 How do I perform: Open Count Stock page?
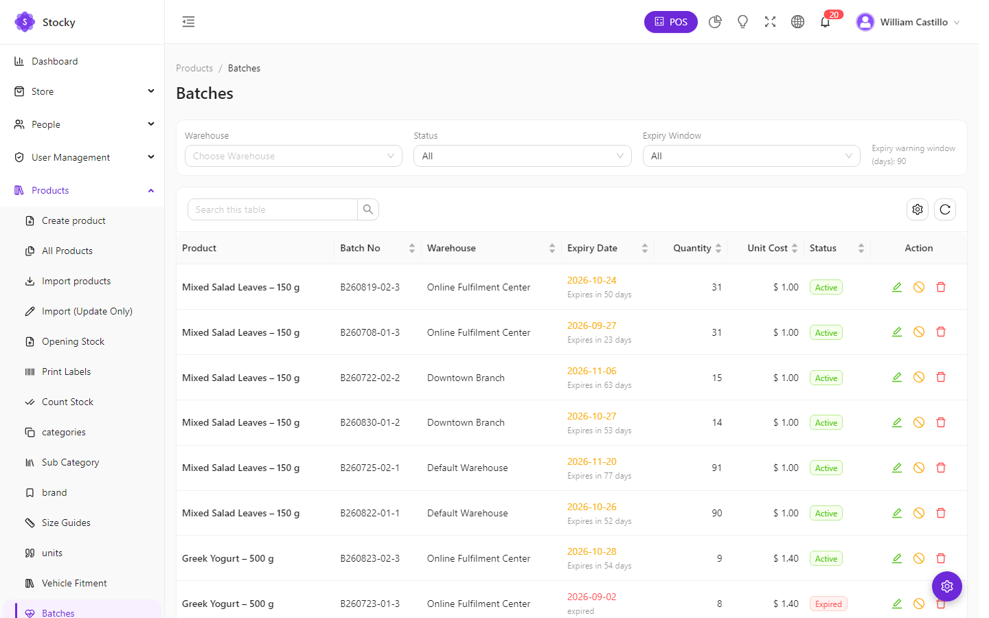(x=67, y=402)
